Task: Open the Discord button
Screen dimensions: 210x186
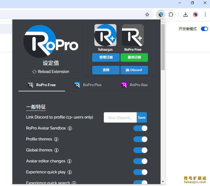Action: pos(134,70)
